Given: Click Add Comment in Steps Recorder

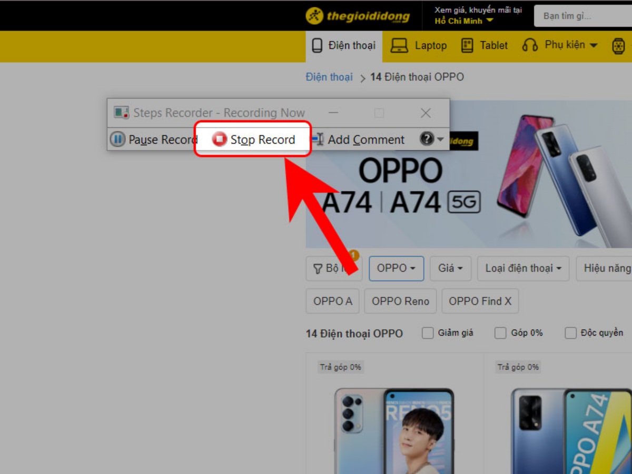Looking at the screenshot, I should pyautogui.click(x=359, y=140).
